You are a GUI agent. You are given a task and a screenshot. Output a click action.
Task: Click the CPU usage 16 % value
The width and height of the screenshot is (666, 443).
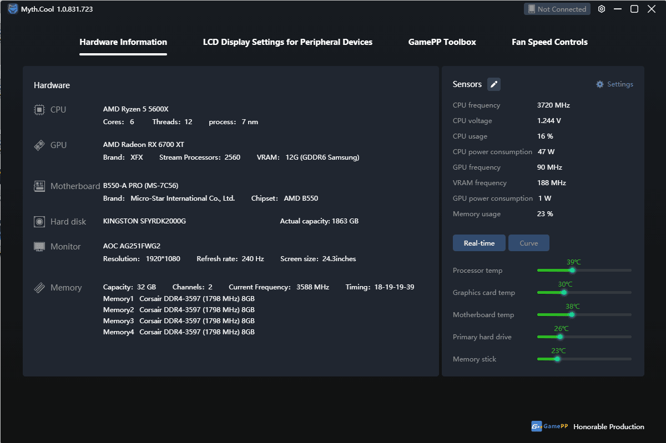pos(545,136)
